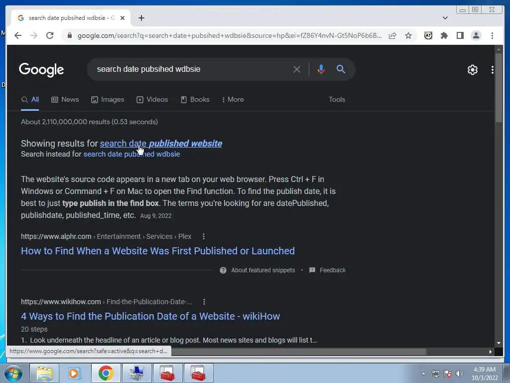Switch to the News tab
This screenshot has width=510, height=383.
65,100
